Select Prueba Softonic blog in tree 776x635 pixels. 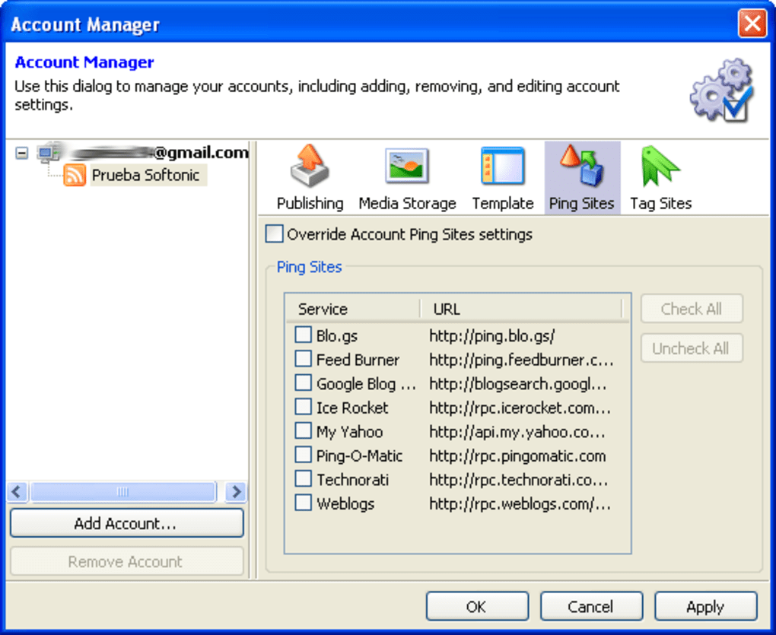[x=145, y=176]
